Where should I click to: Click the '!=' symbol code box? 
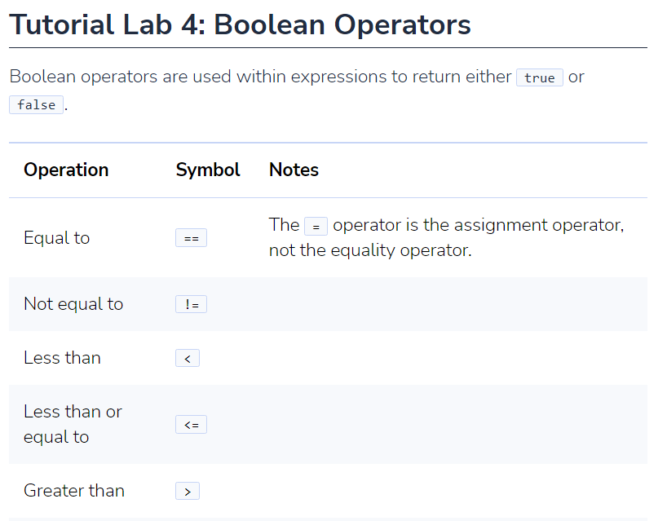coord(191,304)
